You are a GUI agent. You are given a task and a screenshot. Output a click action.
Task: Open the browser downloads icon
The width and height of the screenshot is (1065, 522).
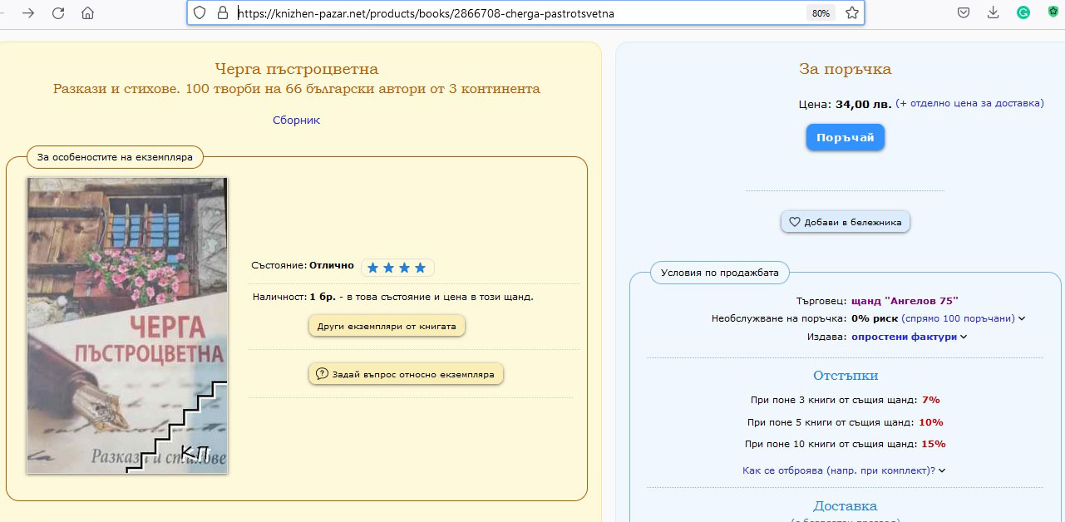pos(993,13)
